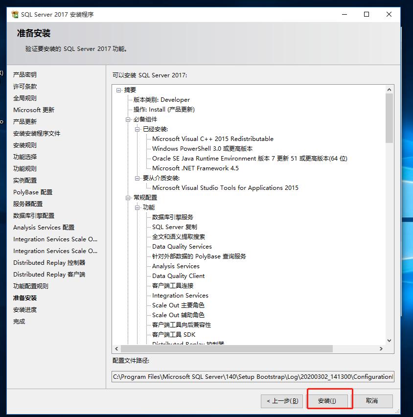Screen dimensions: 413x417
Task: Click the 安装(I) button
Action: coord(327,401)
